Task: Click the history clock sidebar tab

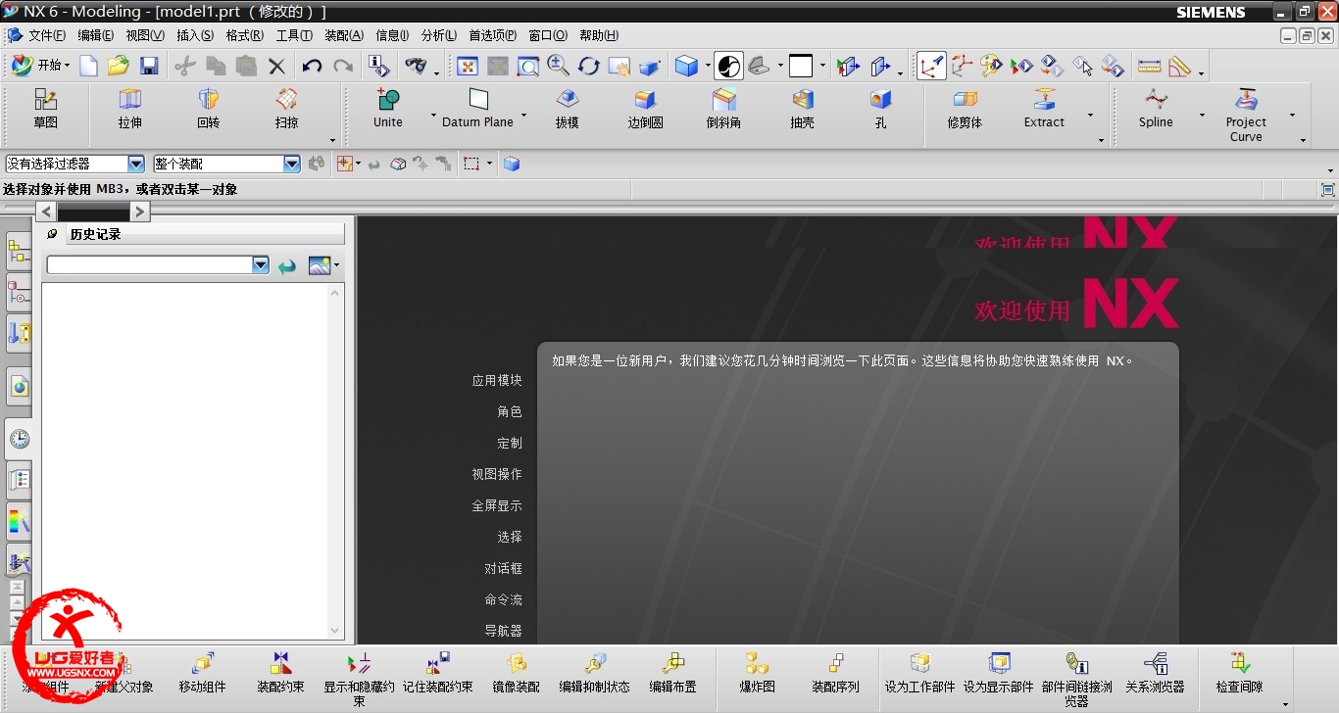Action: tap(20, 439)
